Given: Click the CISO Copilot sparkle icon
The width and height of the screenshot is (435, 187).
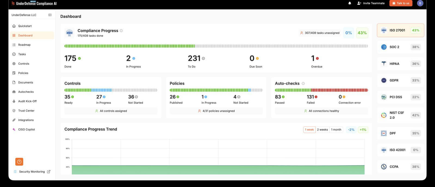Looking at the screenshot, I should coord(14,130).
